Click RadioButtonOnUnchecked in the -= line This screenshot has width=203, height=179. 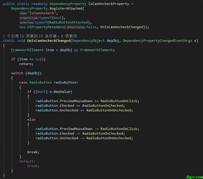(x=109, y=138)
